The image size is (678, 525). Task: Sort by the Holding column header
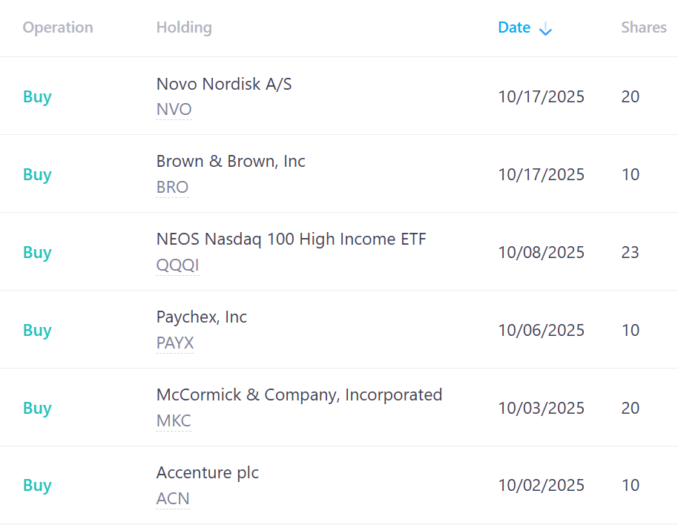[184, 27]
